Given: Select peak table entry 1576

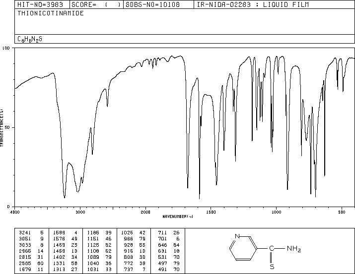Looking at the screenshot, I should click(59, 239).
